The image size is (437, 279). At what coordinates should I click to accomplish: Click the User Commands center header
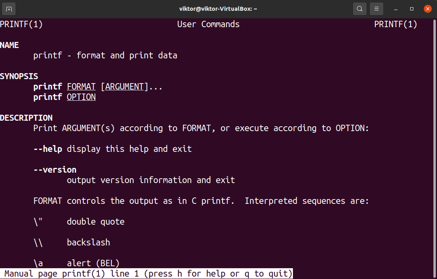pos(208,24)
